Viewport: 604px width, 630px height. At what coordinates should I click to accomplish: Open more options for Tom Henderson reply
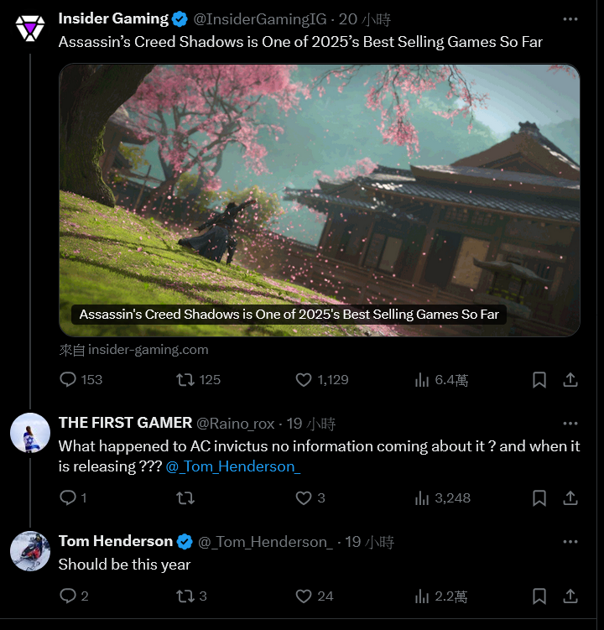(x=570, y=542)
